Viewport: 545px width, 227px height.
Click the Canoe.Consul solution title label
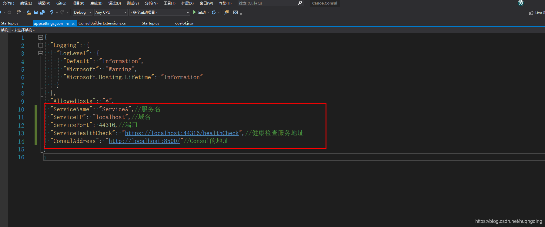(x=325, y=3)
